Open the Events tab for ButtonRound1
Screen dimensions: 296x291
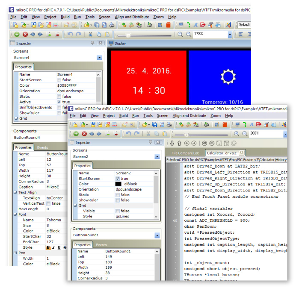coord(101,245)
